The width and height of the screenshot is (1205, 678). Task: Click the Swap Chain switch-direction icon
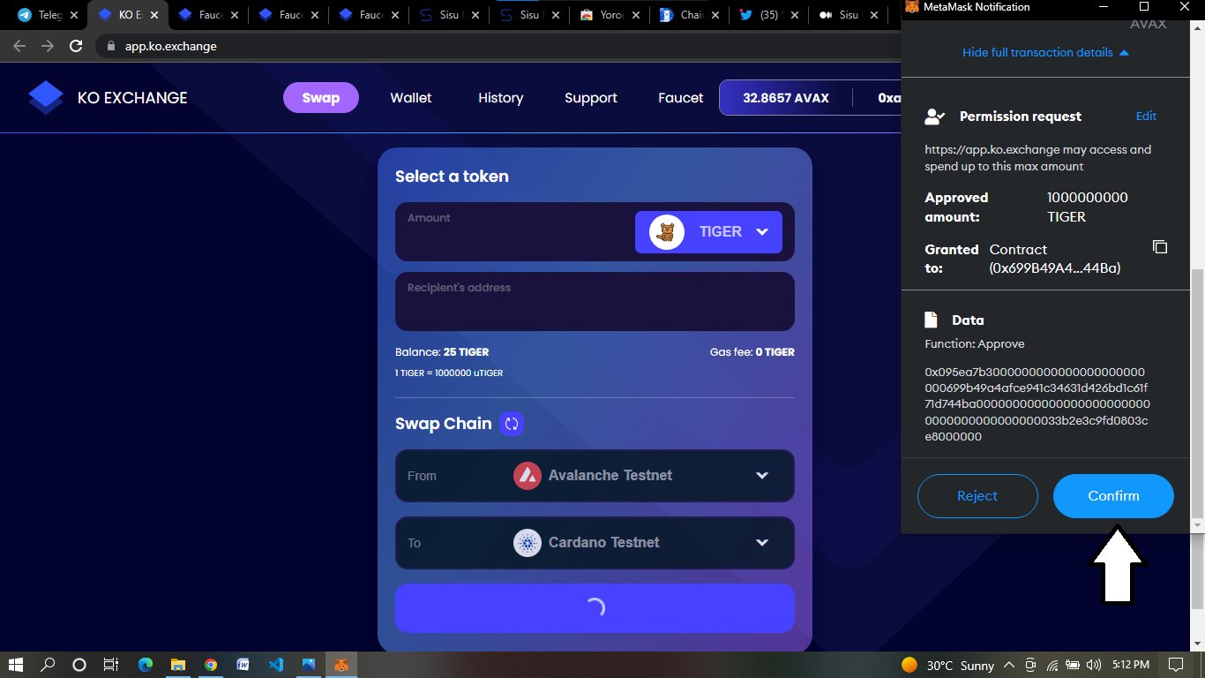(512, 424)
